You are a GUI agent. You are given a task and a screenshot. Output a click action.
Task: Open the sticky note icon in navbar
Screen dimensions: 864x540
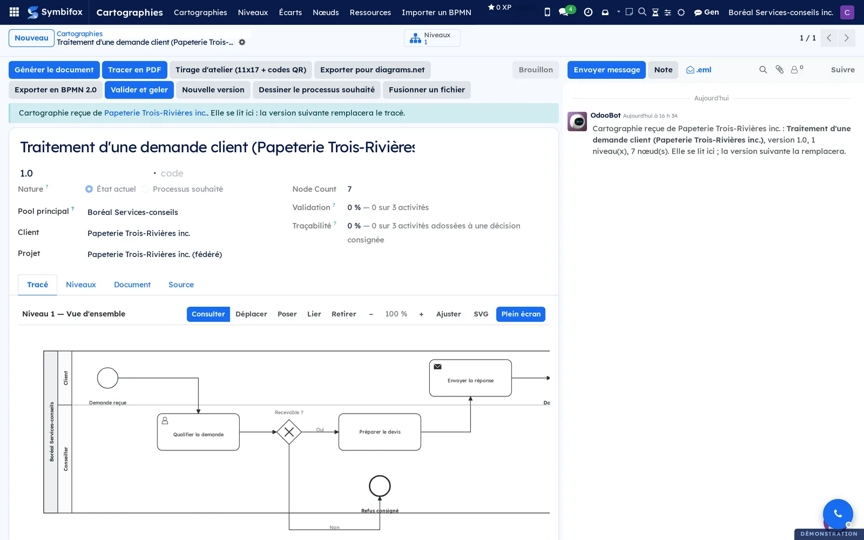[x=629, y=12]
